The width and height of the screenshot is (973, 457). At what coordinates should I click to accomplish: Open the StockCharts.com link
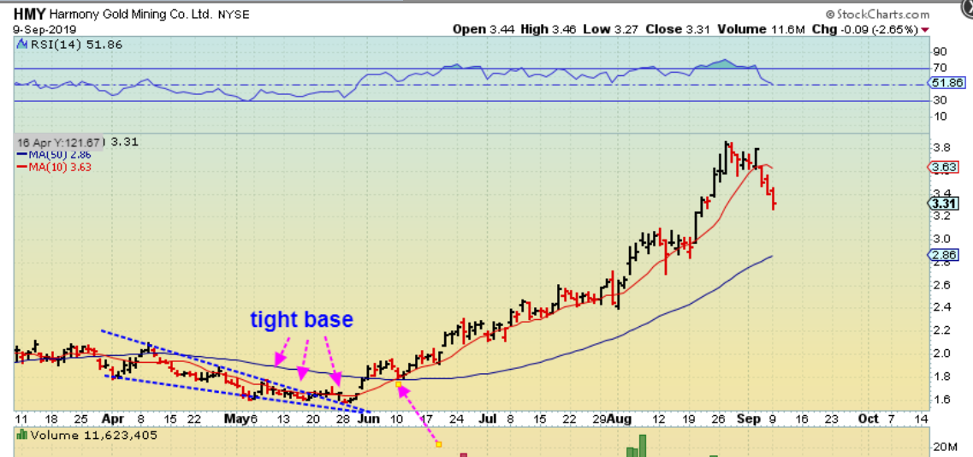[x=883, y=15]
